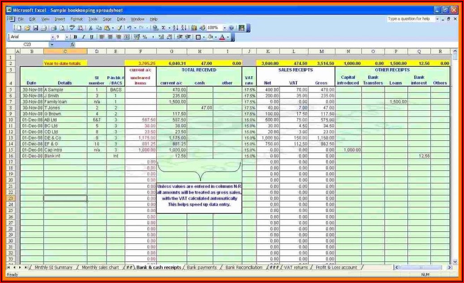Viewport: 464px width, 283px height.
Task: Select row 10 header
Action: pos(11,120)
